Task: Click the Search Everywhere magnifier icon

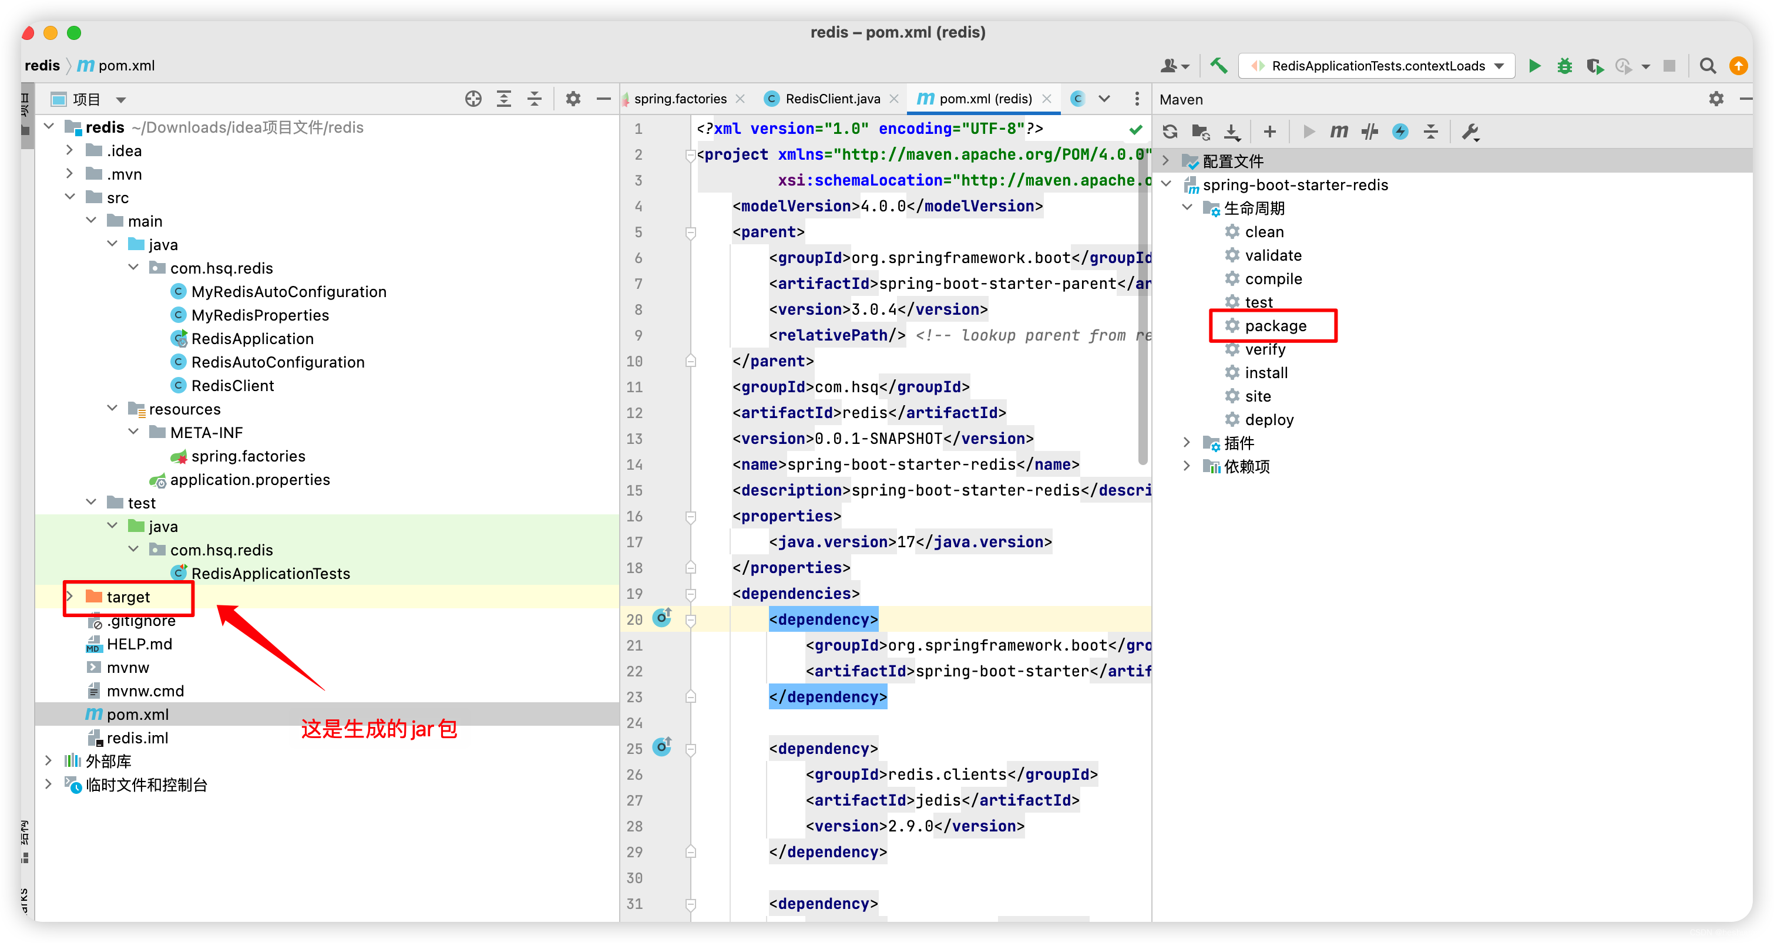Action: [1707, 66]
